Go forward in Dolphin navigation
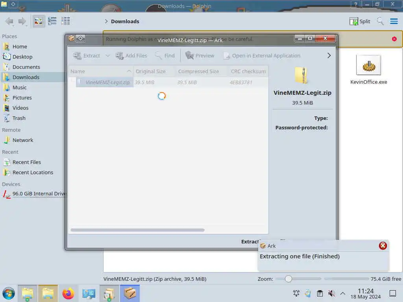The width and height of the screenshot is (403, 302). tap(22, 21)
